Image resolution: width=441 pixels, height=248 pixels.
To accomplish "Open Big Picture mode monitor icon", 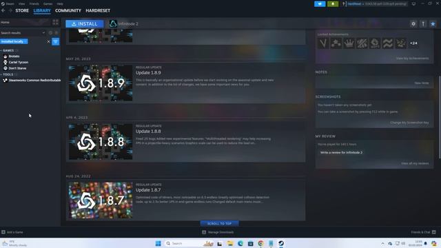I will (413, 4).
